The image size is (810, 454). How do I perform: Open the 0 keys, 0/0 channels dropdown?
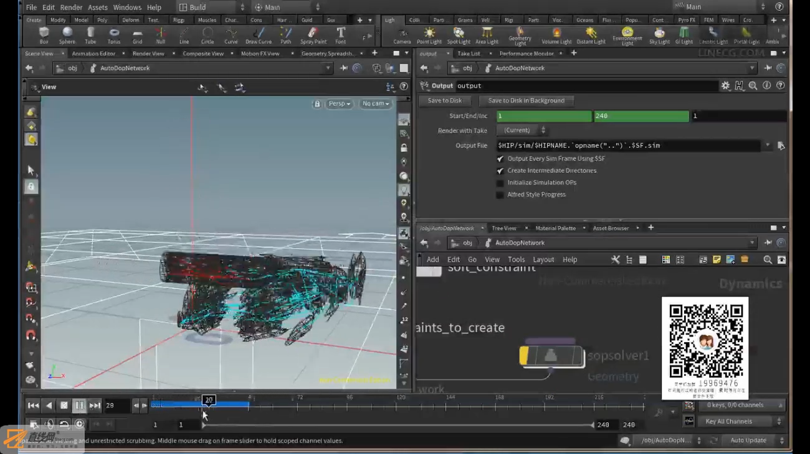point(741,405)
